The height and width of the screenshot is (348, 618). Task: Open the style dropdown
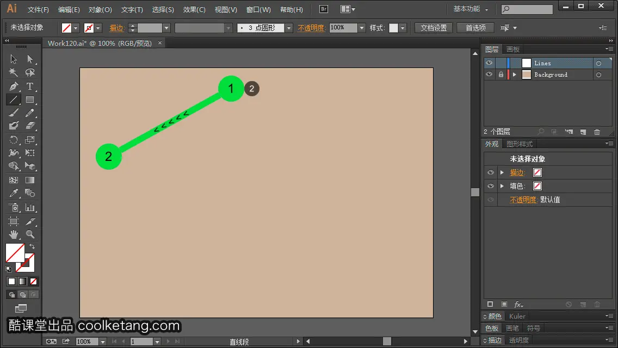(403, 28)
